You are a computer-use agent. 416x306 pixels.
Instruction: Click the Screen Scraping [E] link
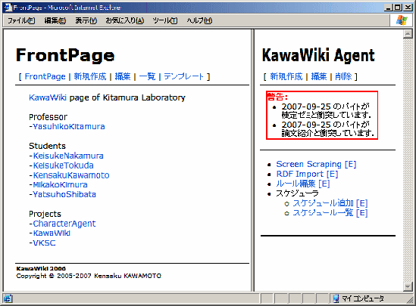(316, 164)
